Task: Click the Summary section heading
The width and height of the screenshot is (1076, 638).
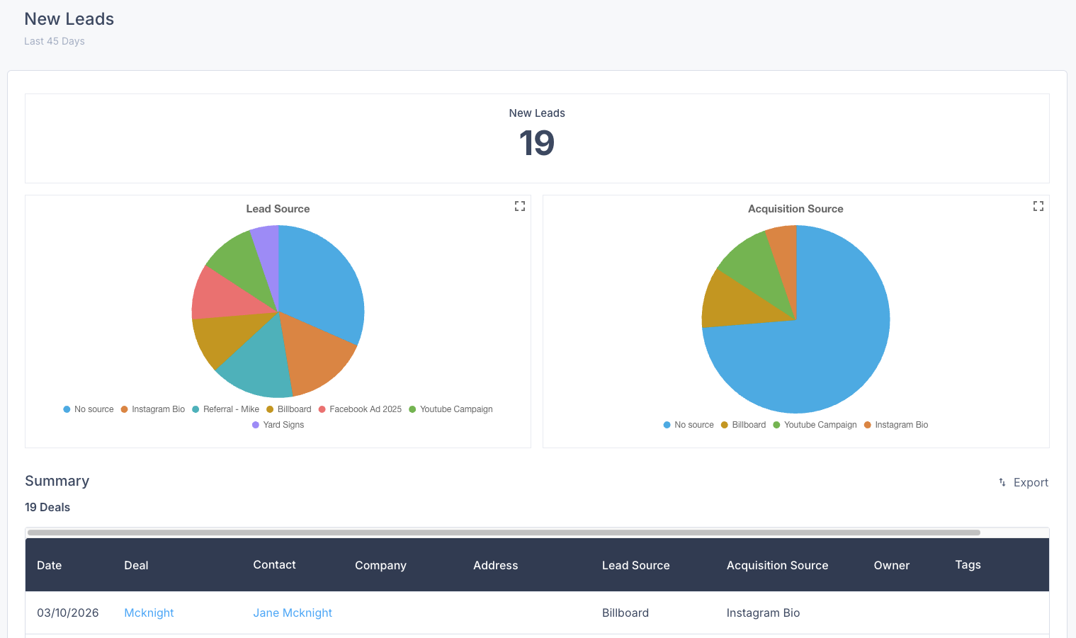Action: click(x=57, y=481)
